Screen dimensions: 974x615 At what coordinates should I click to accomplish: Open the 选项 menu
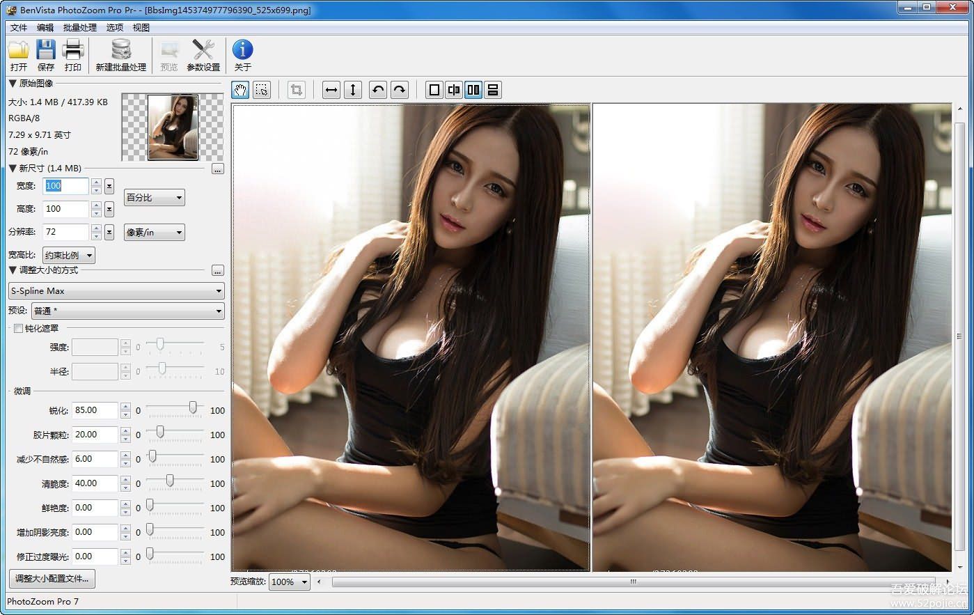(x=115, y=28)
